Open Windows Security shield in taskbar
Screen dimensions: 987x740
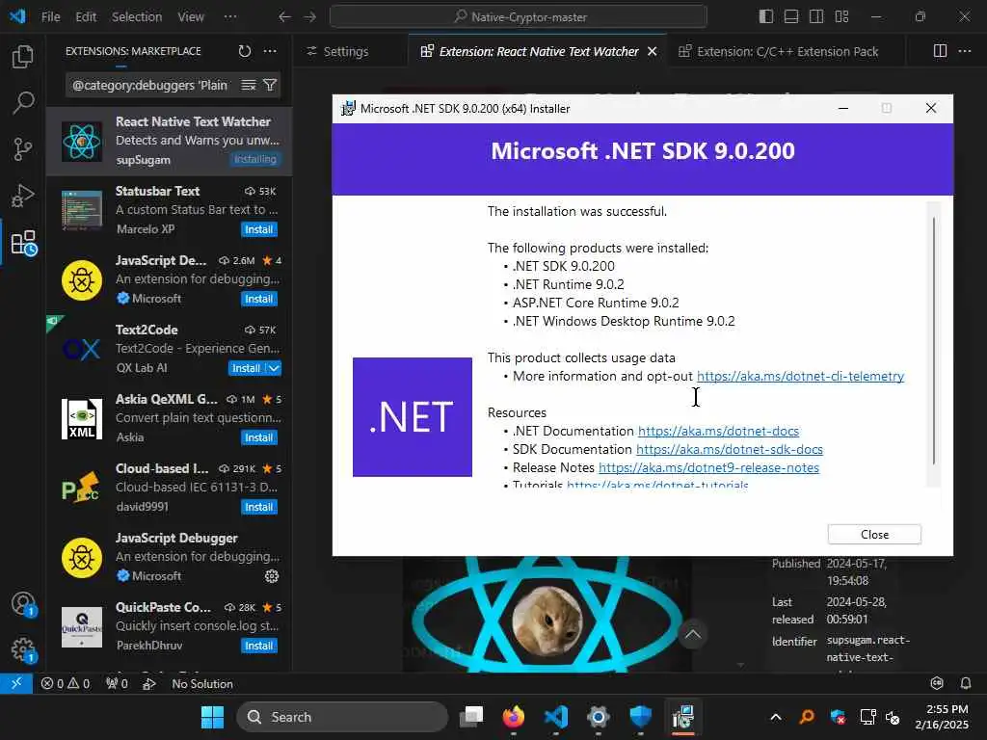[641, 717]
